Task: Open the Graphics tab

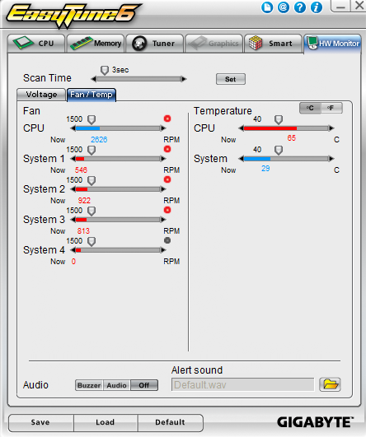Action: (x=213, y=44)
